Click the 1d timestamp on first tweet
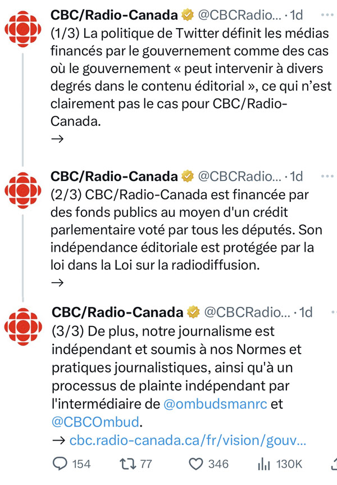 (x=296, y=15)
